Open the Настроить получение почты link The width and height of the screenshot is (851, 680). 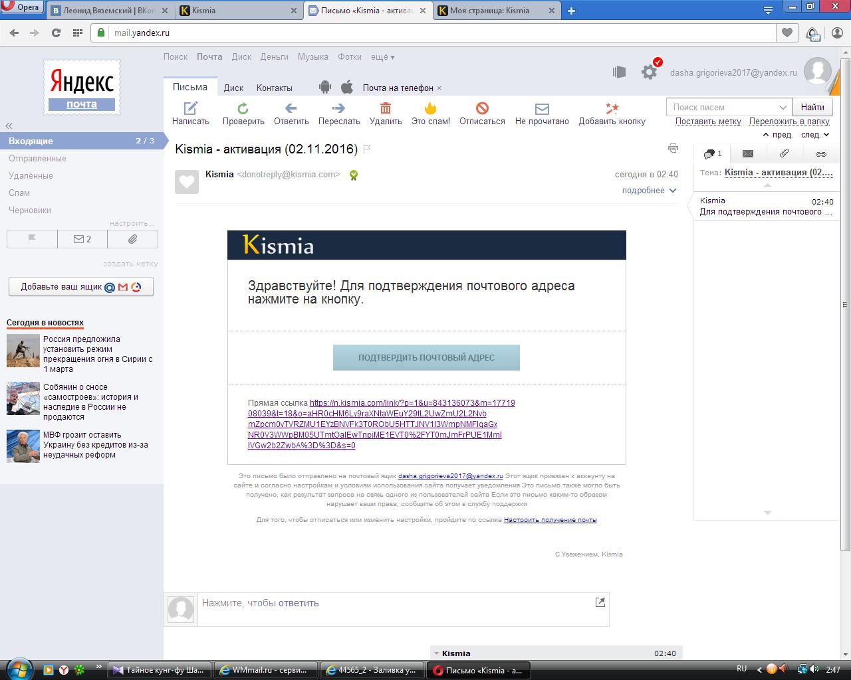550,520
